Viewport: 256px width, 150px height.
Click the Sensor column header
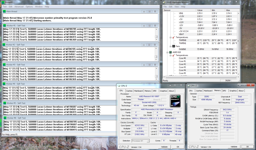click(179, 10)
